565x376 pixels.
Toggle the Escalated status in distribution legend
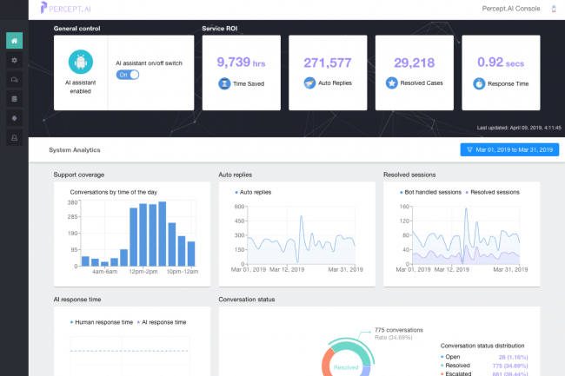(455, 373)
